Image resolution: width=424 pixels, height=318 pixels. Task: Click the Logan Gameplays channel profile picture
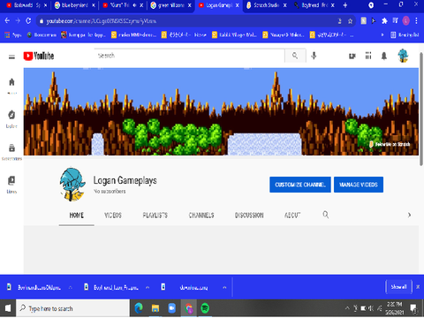point(72,185)
